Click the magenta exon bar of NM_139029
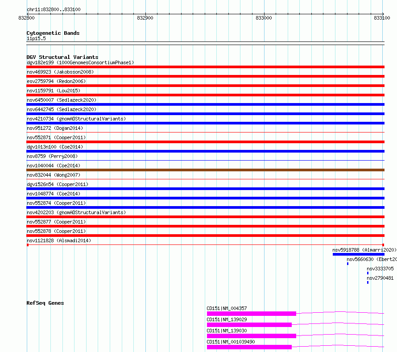 249,325
